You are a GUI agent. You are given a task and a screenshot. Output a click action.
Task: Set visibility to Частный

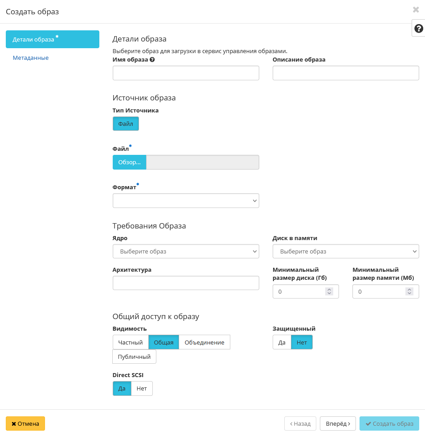[131, 342]
